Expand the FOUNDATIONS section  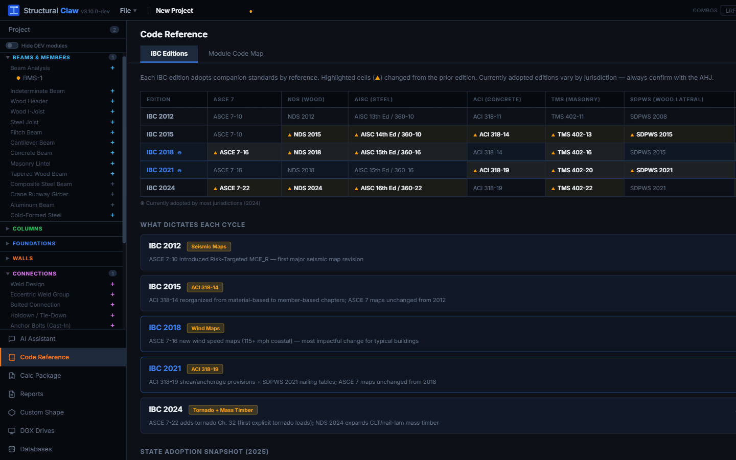pyautogui.click(x=8, y=244)
